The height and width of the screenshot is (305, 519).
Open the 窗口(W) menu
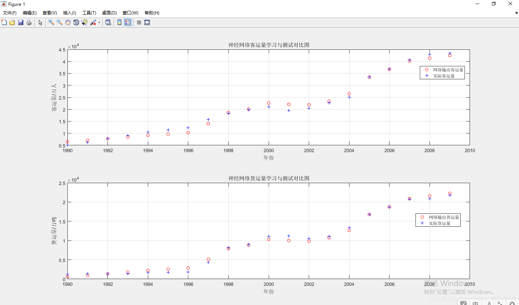coord(130,13)
